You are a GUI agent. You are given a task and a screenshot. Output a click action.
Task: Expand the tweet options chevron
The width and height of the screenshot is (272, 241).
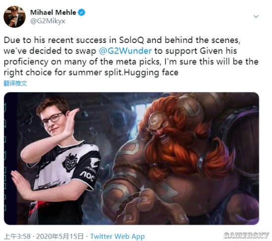256,16
